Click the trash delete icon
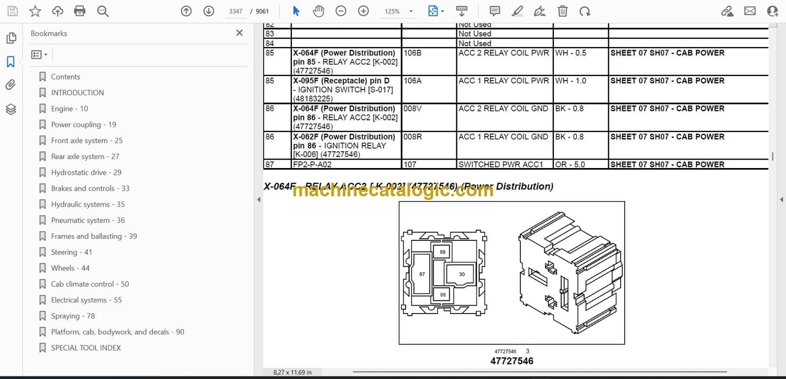 (562, 11)
